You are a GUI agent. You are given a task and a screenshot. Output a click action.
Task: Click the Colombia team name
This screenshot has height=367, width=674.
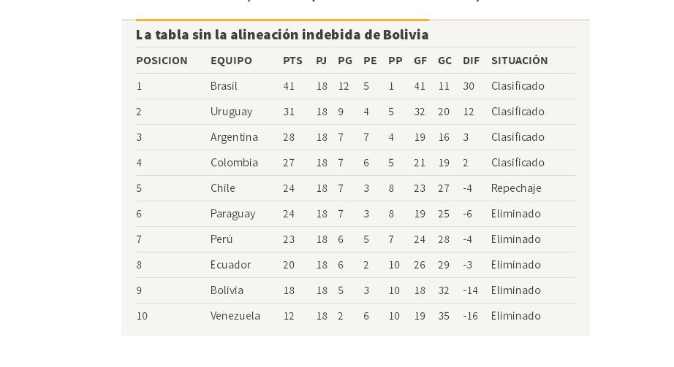(x=234, y=163)
